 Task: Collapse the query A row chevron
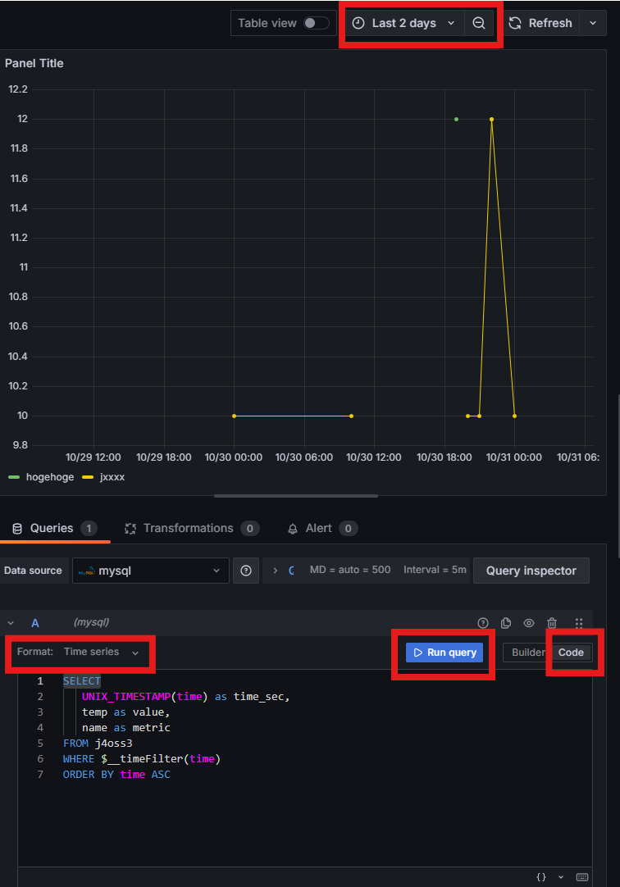[11, 623]
